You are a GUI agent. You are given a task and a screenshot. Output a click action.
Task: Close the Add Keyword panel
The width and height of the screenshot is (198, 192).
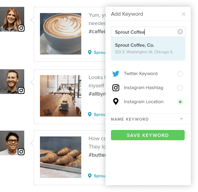(x=184, y=14)
